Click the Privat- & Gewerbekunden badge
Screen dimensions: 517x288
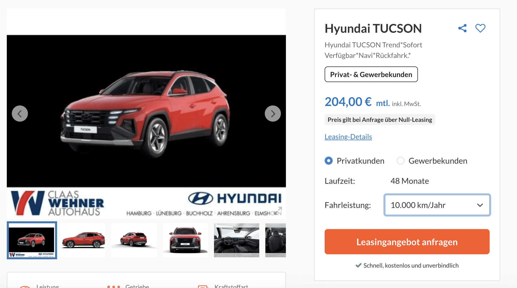pos(371,74)
